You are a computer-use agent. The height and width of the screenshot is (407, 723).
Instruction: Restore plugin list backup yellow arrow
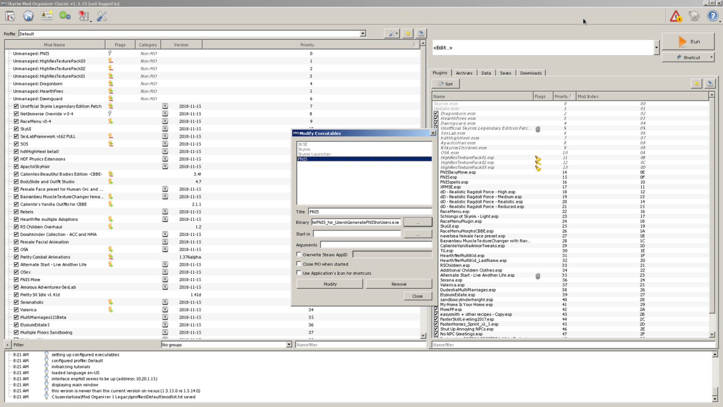tap(696, 84)
